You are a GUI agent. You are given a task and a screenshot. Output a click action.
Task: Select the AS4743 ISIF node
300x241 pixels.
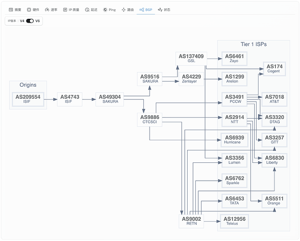69,99
